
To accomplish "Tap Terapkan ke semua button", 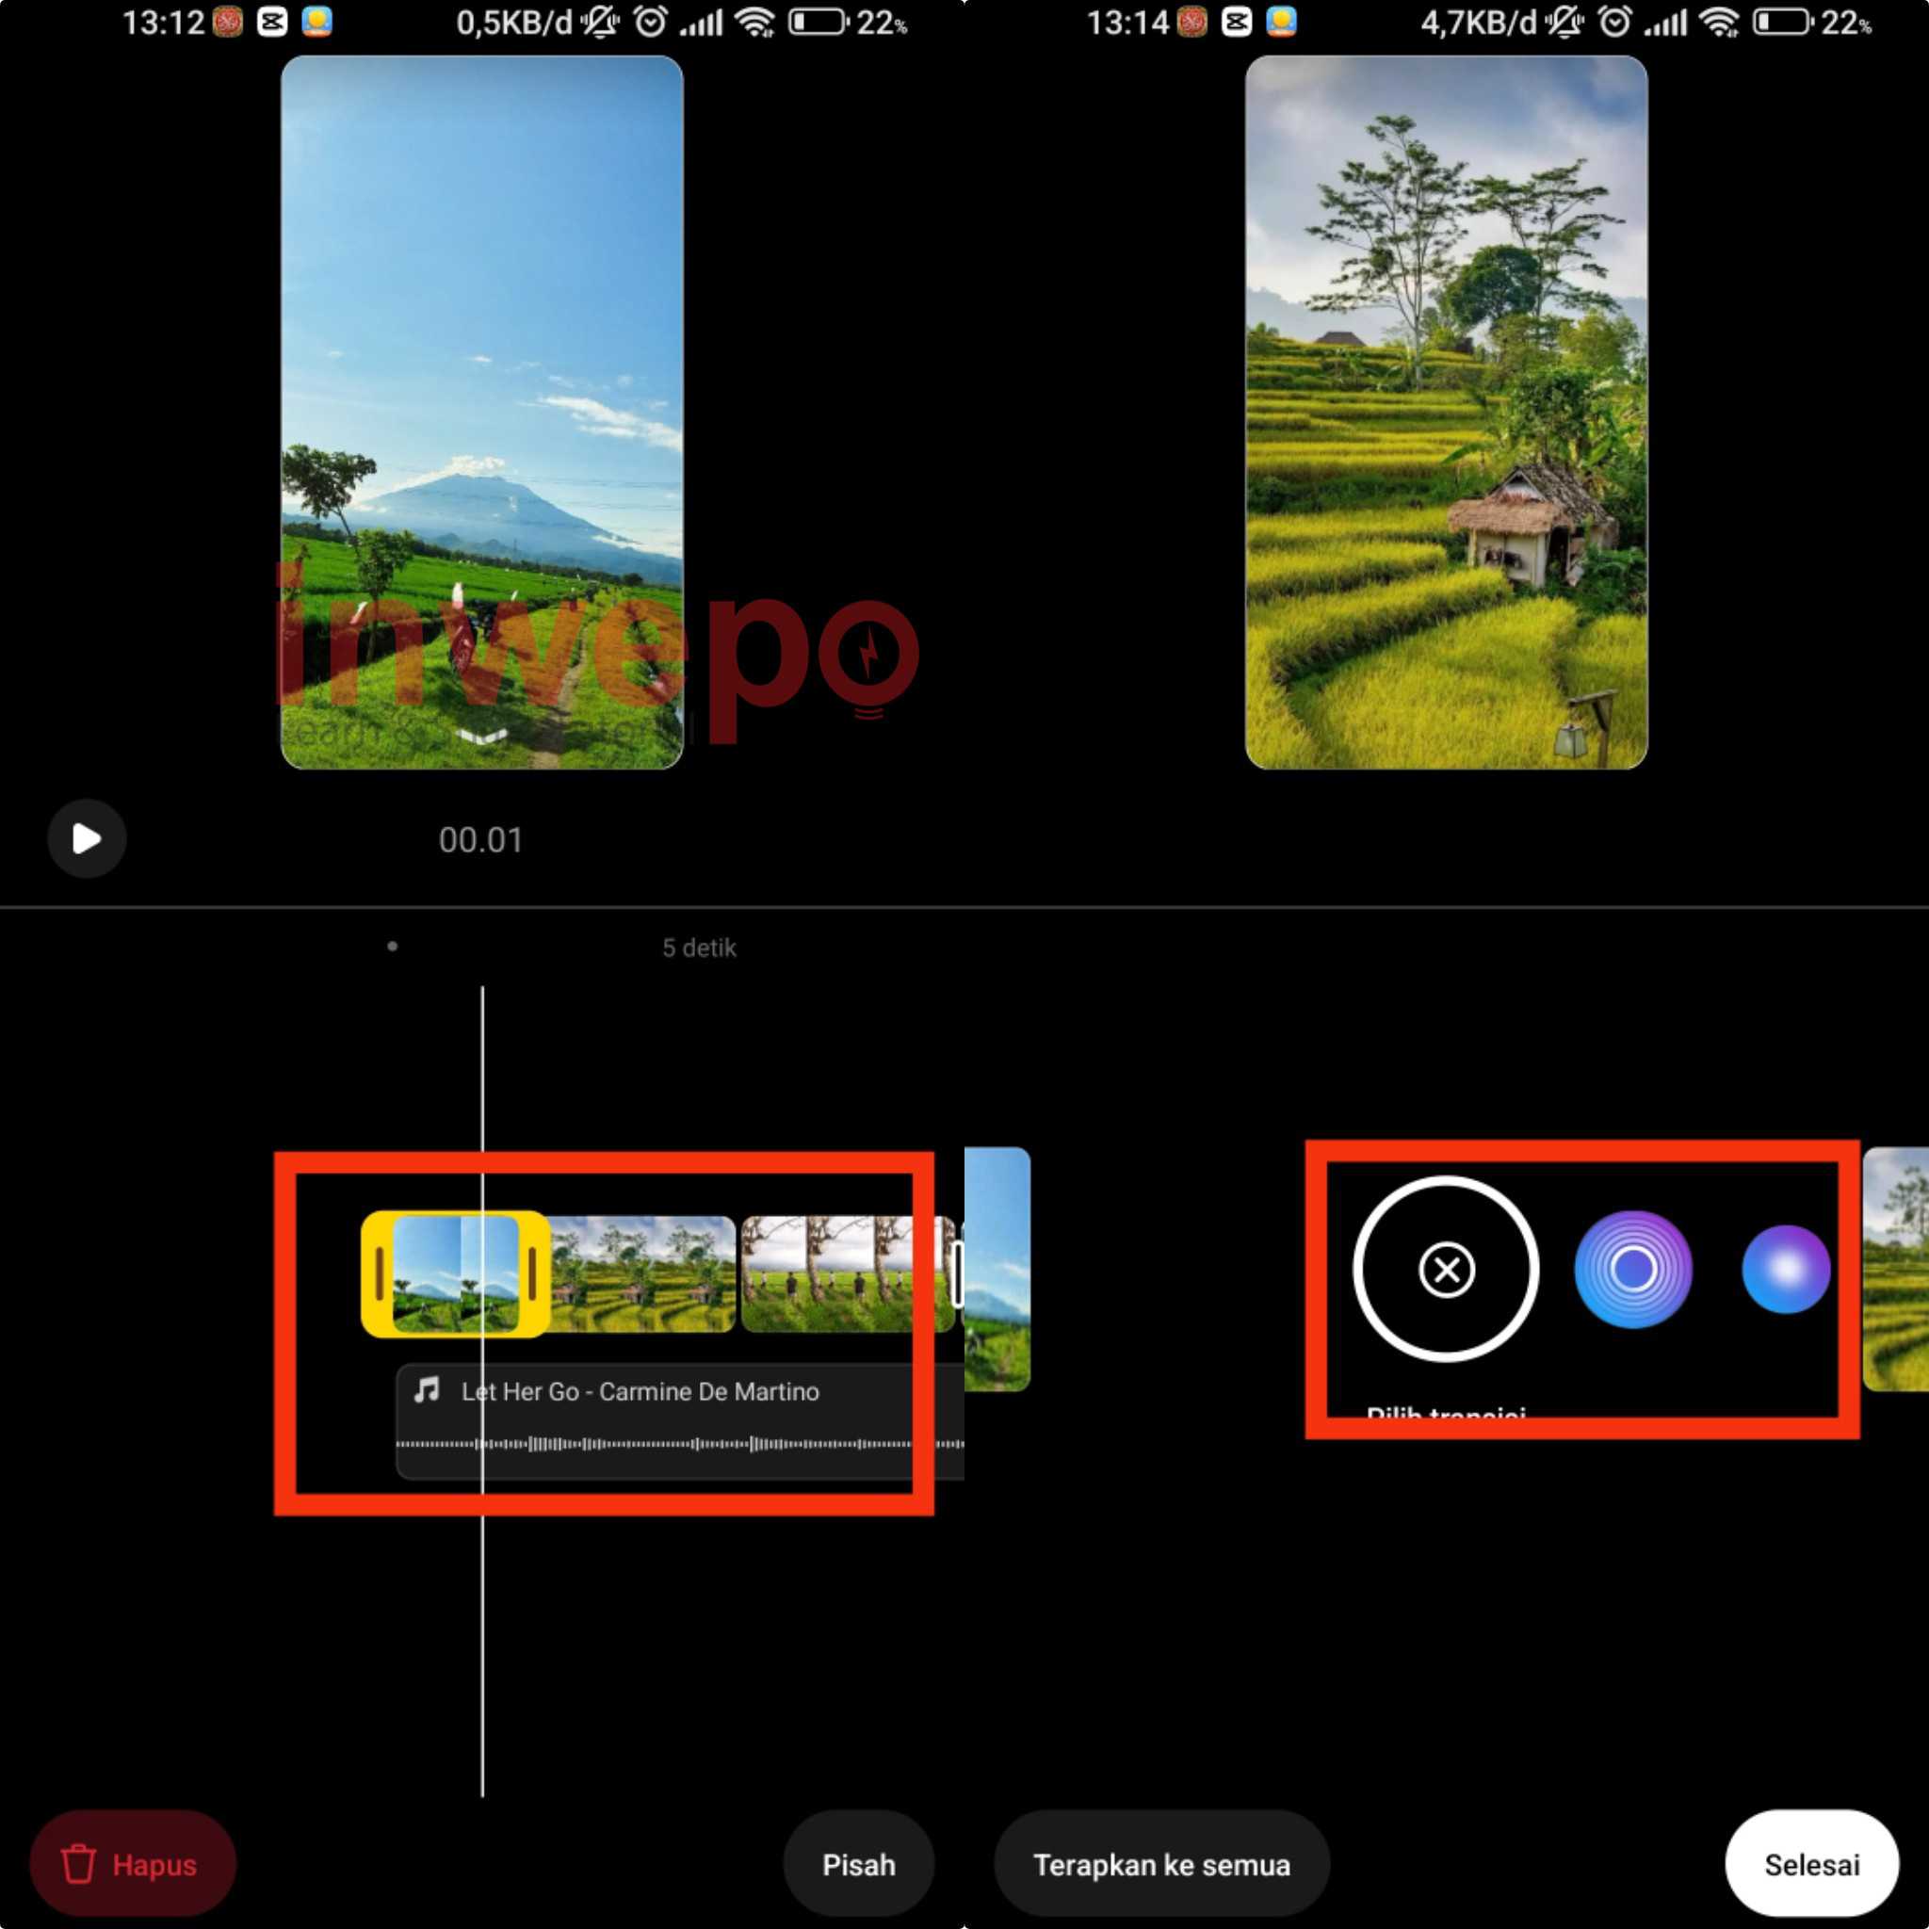I will point(1161,1864).
